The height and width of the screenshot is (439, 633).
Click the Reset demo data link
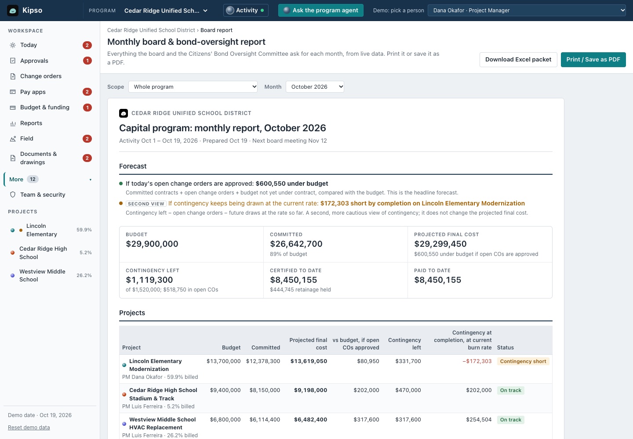[x=29, y=428]
